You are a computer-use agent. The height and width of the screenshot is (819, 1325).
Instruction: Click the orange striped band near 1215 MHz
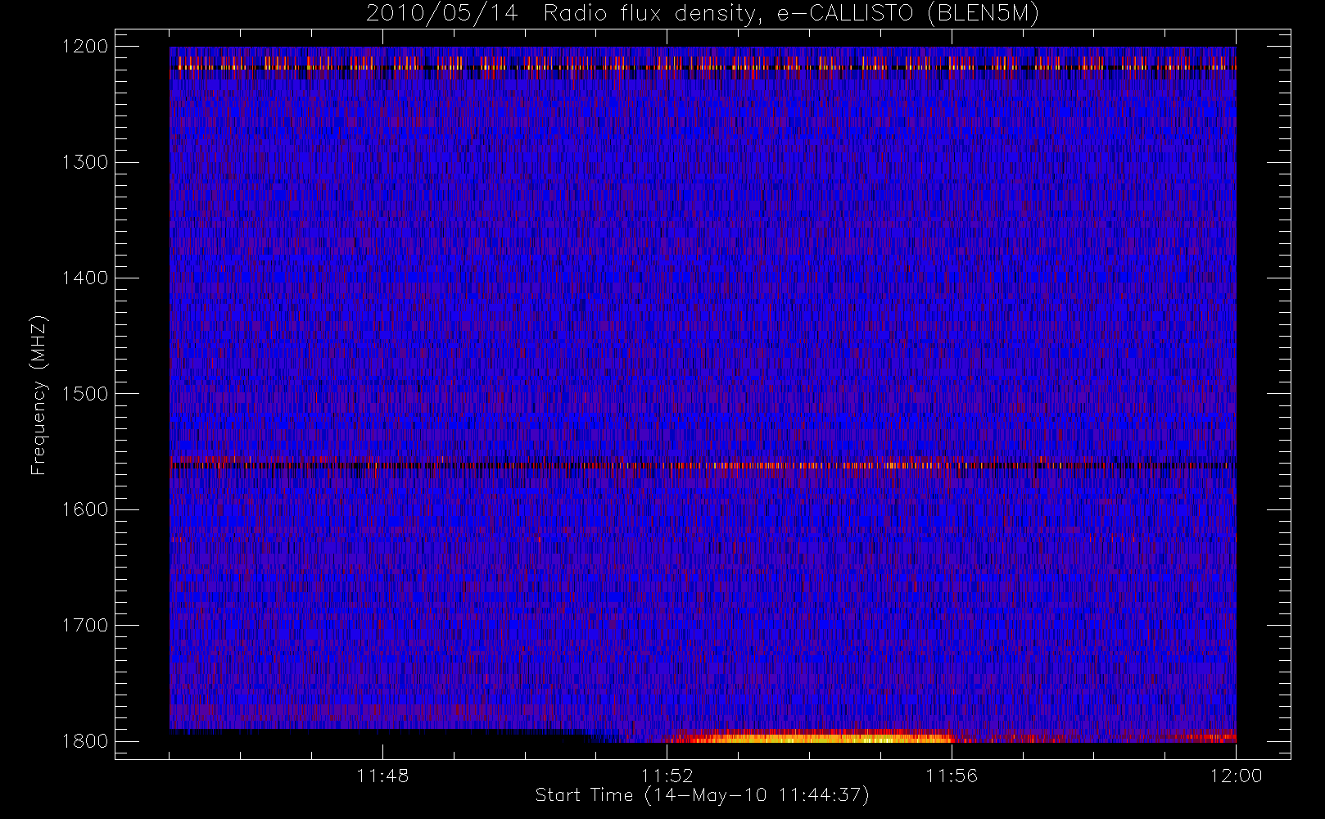click(x=703, y=64)
